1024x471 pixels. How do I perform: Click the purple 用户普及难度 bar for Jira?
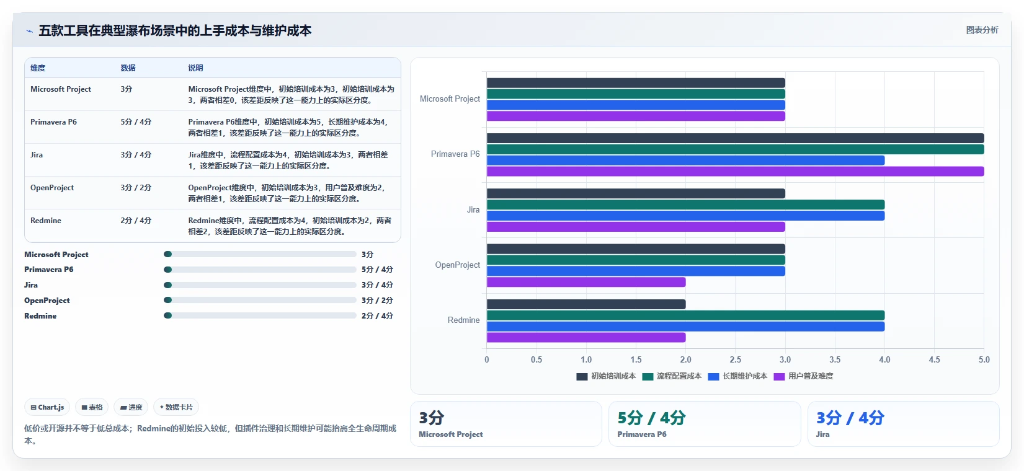tap(636, 227)
